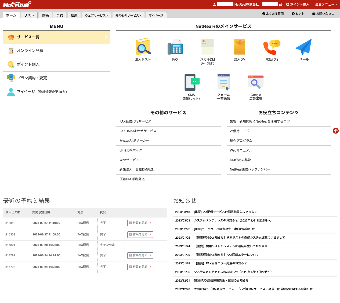Switch to the 予約 tab
Image resolution: width=340 pixels, height=303 pixels.
point(59,15)
